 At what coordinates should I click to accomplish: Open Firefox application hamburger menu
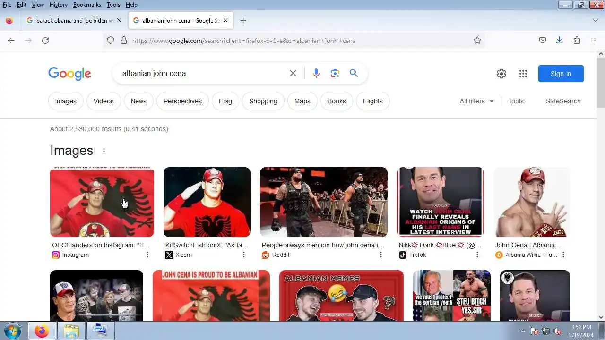(594, 41)
